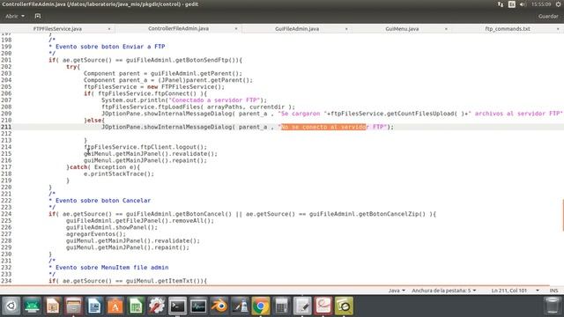Click 'e.printStackTrace();' on line 218
564x317 pixels.
[119, 173]
